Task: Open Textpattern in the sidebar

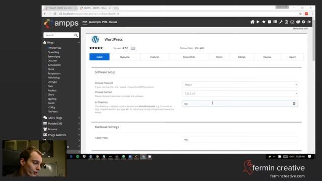Action: 54,73
